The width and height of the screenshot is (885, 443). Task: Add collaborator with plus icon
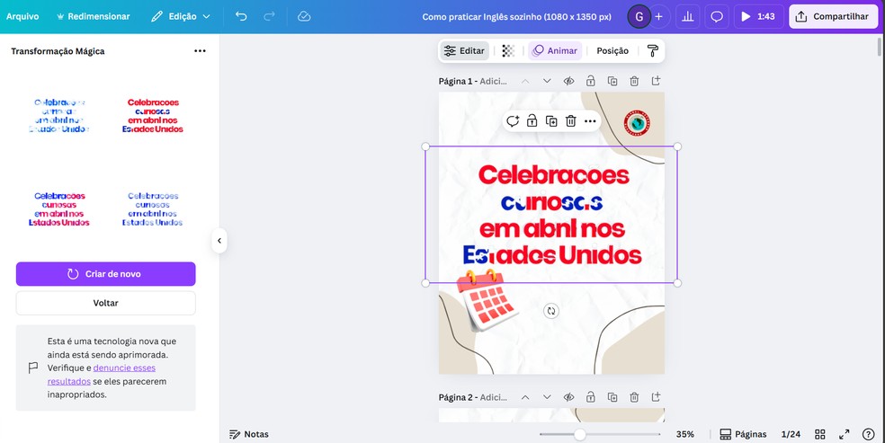pyautogui.click(x=658, y=16)
